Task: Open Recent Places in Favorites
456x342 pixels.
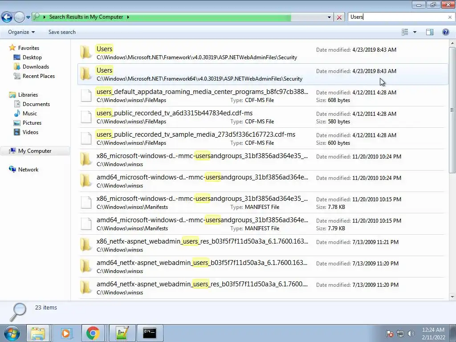Action: (x=39, y=76)
